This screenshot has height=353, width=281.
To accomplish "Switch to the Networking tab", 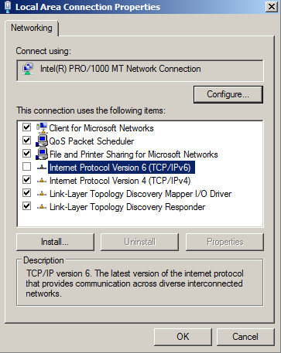I will (x=32, y=28).
